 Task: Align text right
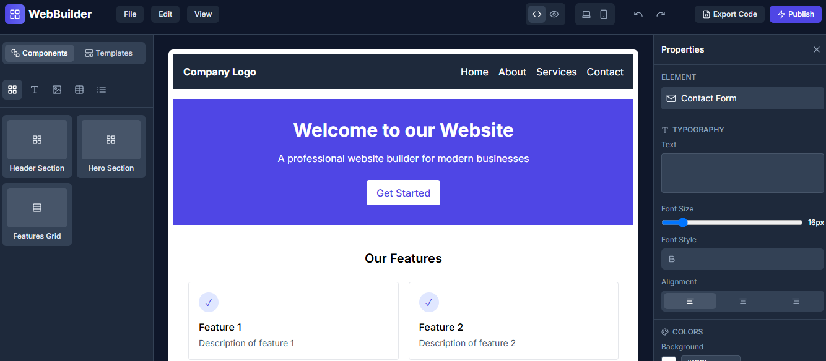796,301
